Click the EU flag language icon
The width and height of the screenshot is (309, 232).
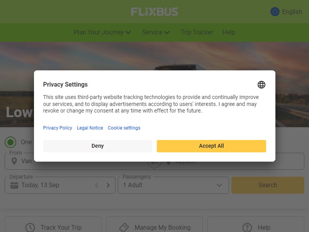click(x=275, y=12)
